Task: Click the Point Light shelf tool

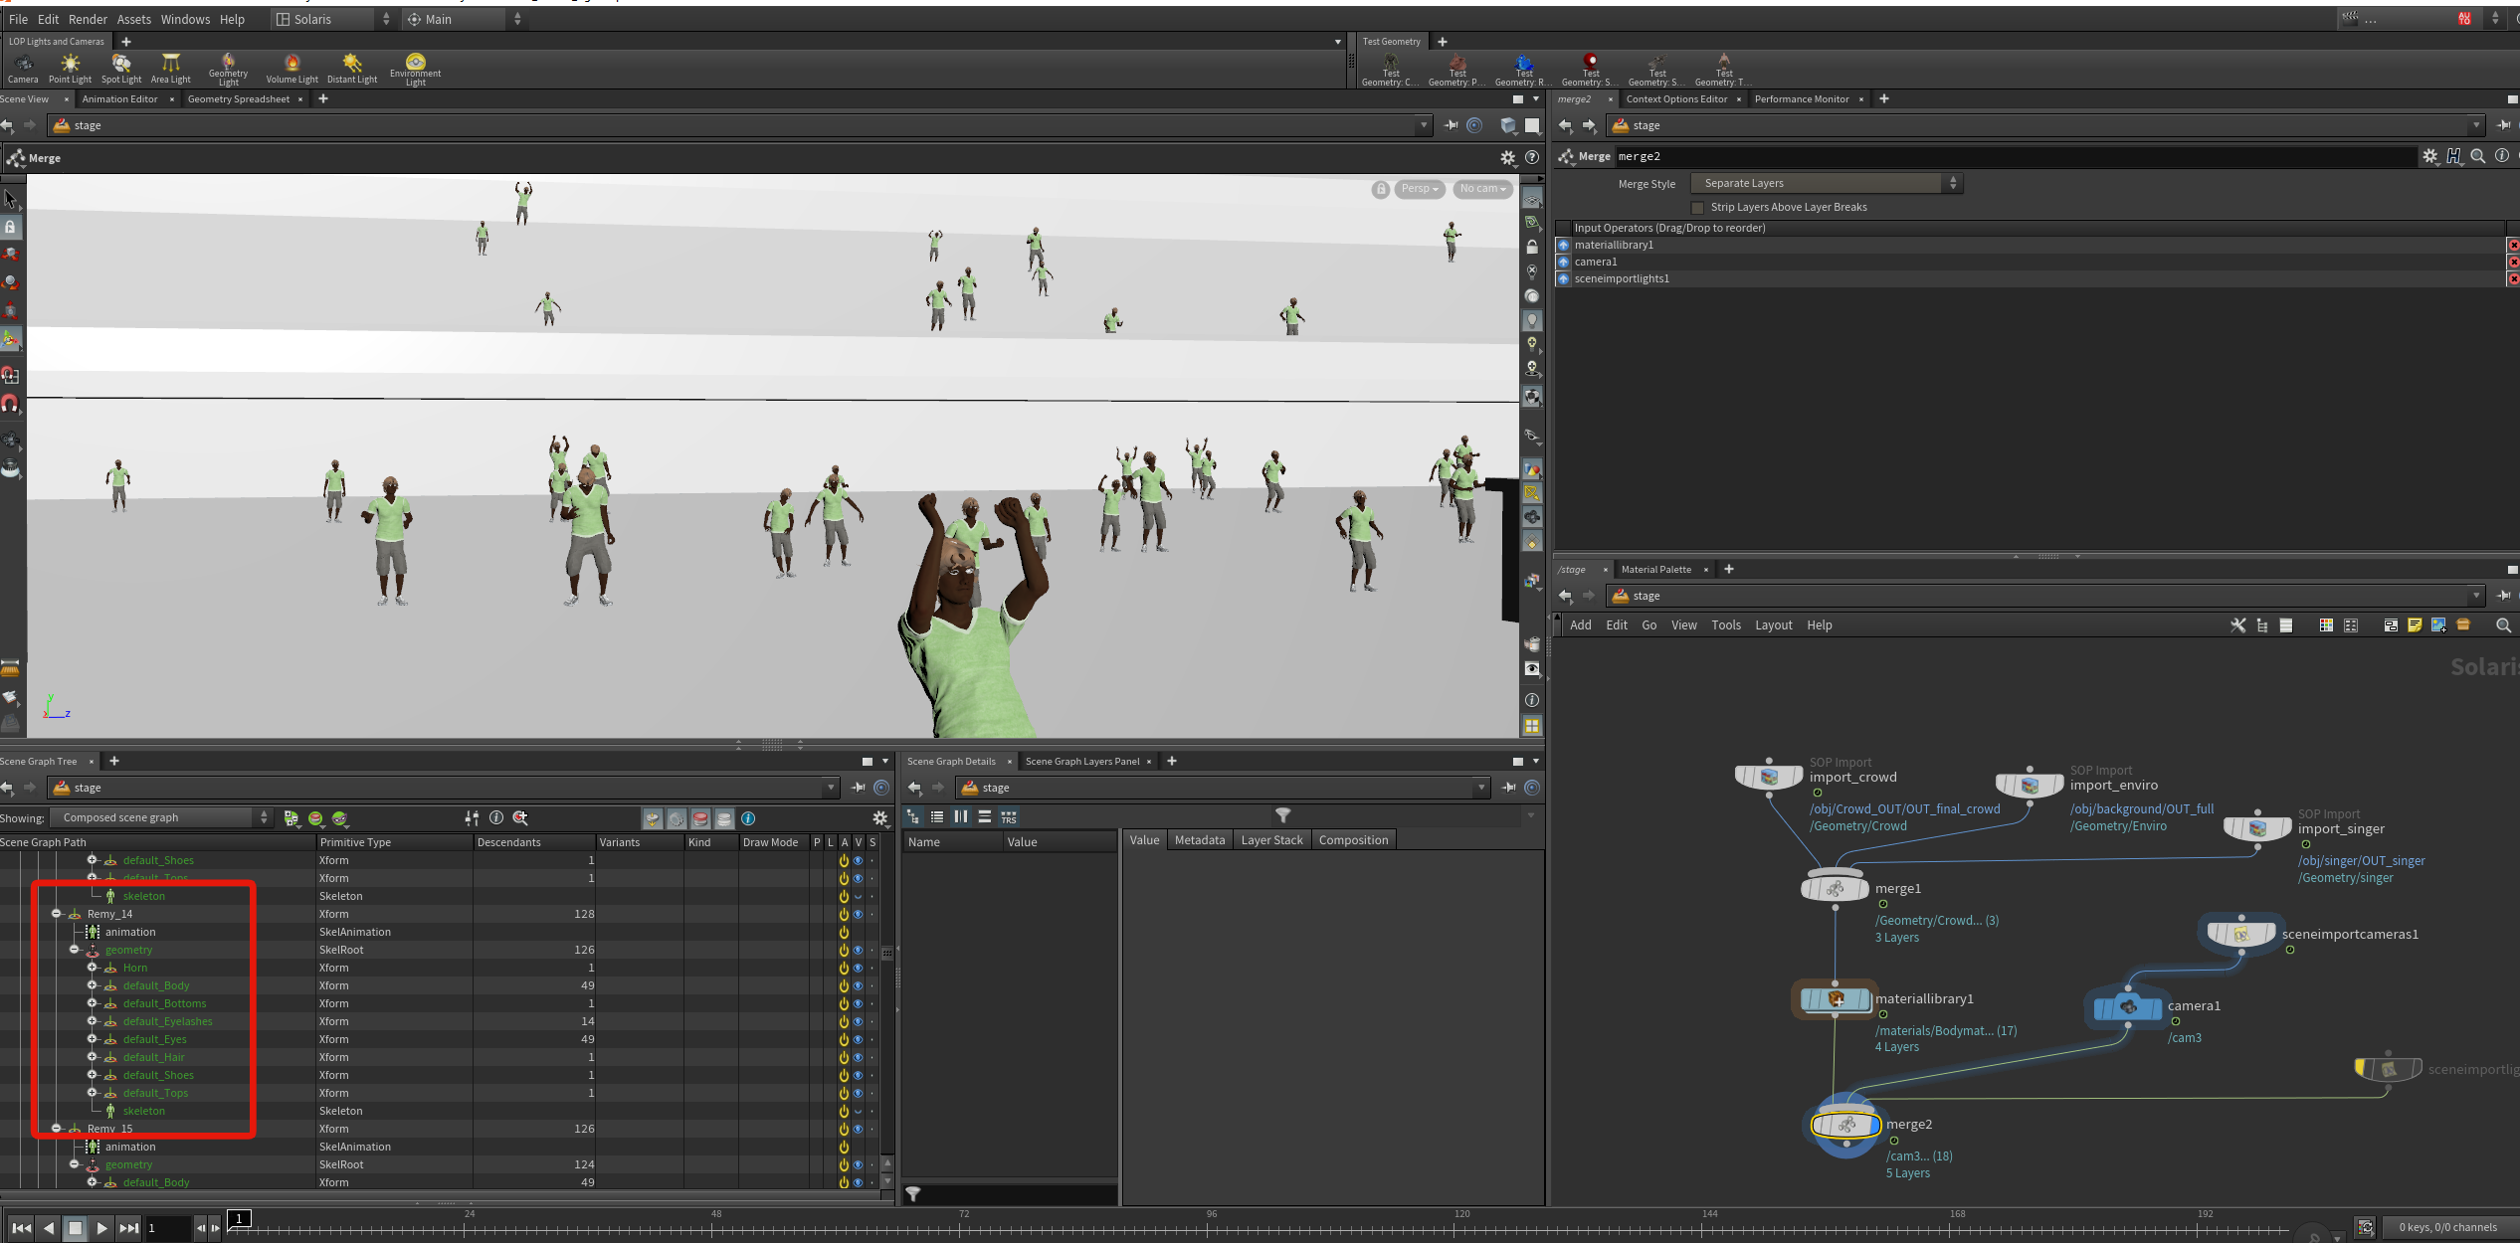Action: click(x=70, y=68)
